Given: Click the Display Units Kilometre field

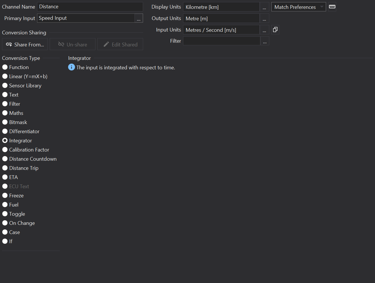Looking at the screenshot, I should coord(221,7).
